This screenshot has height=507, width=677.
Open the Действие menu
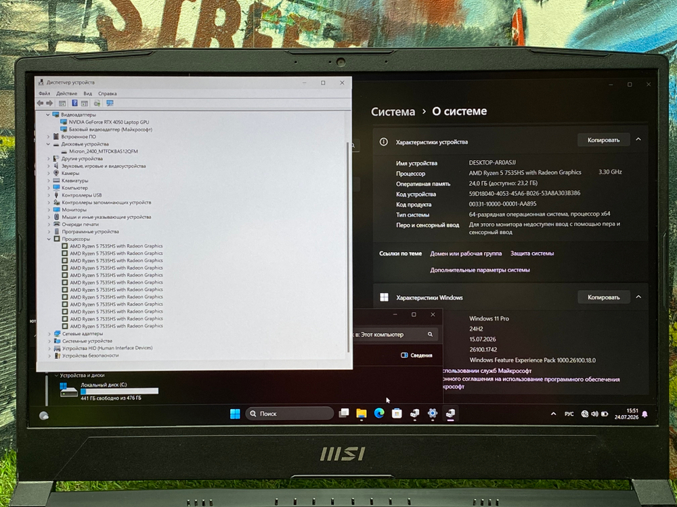pos(66,93)
